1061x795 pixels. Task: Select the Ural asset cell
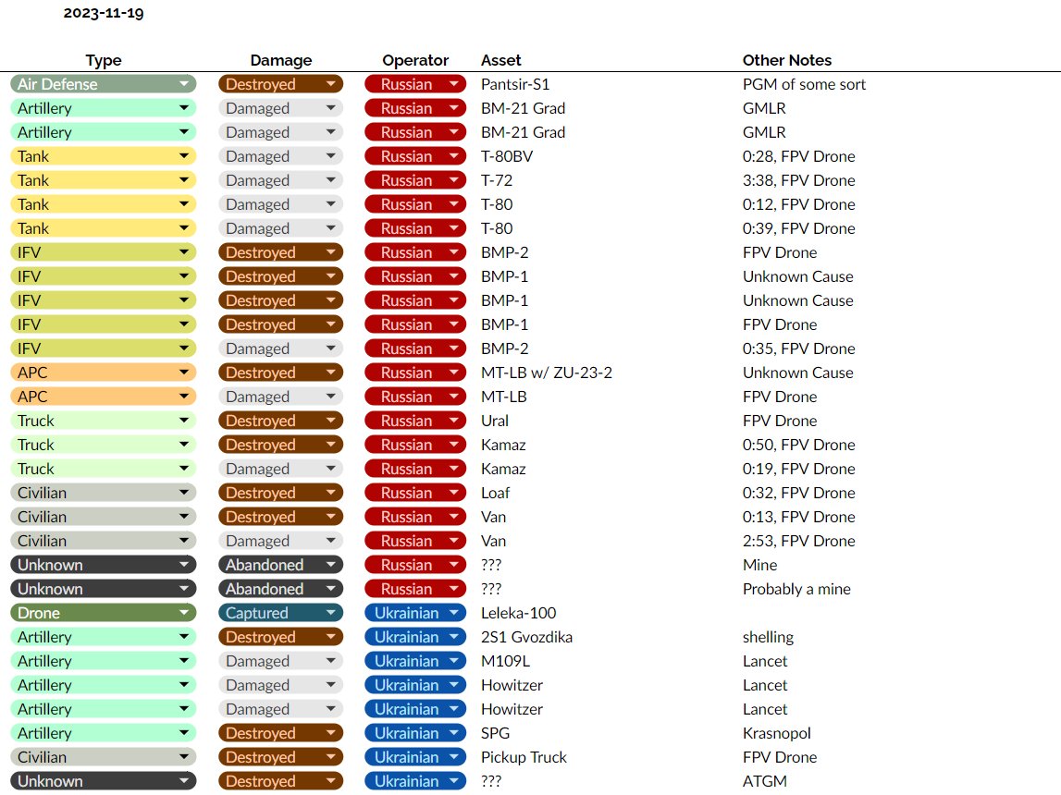tap(495, 421)
